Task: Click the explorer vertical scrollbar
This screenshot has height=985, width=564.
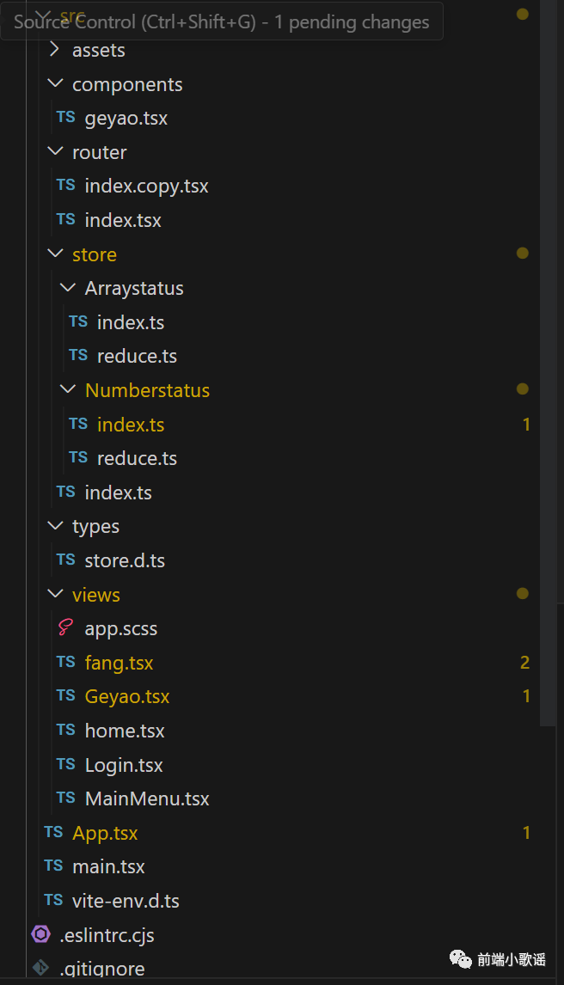Action: pyautogui.click(x=548, y=363)
